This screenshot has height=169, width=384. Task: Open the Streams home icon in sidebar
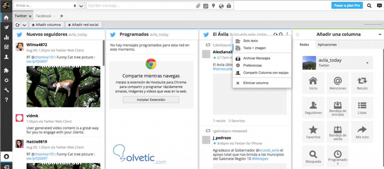pos(6,17)
